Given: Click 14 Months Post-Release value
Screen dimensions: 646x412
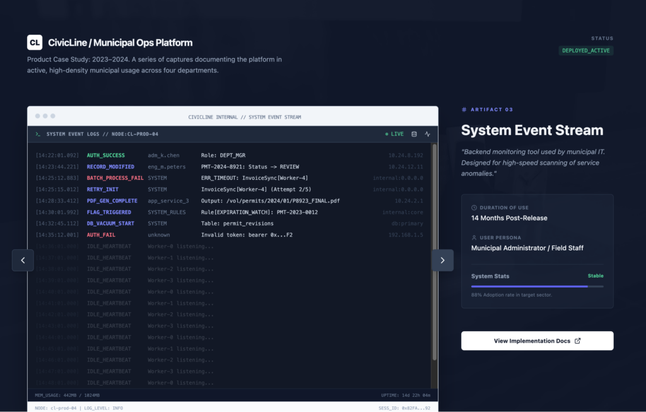Looking at the screenshot, I should tap(509, 218).
